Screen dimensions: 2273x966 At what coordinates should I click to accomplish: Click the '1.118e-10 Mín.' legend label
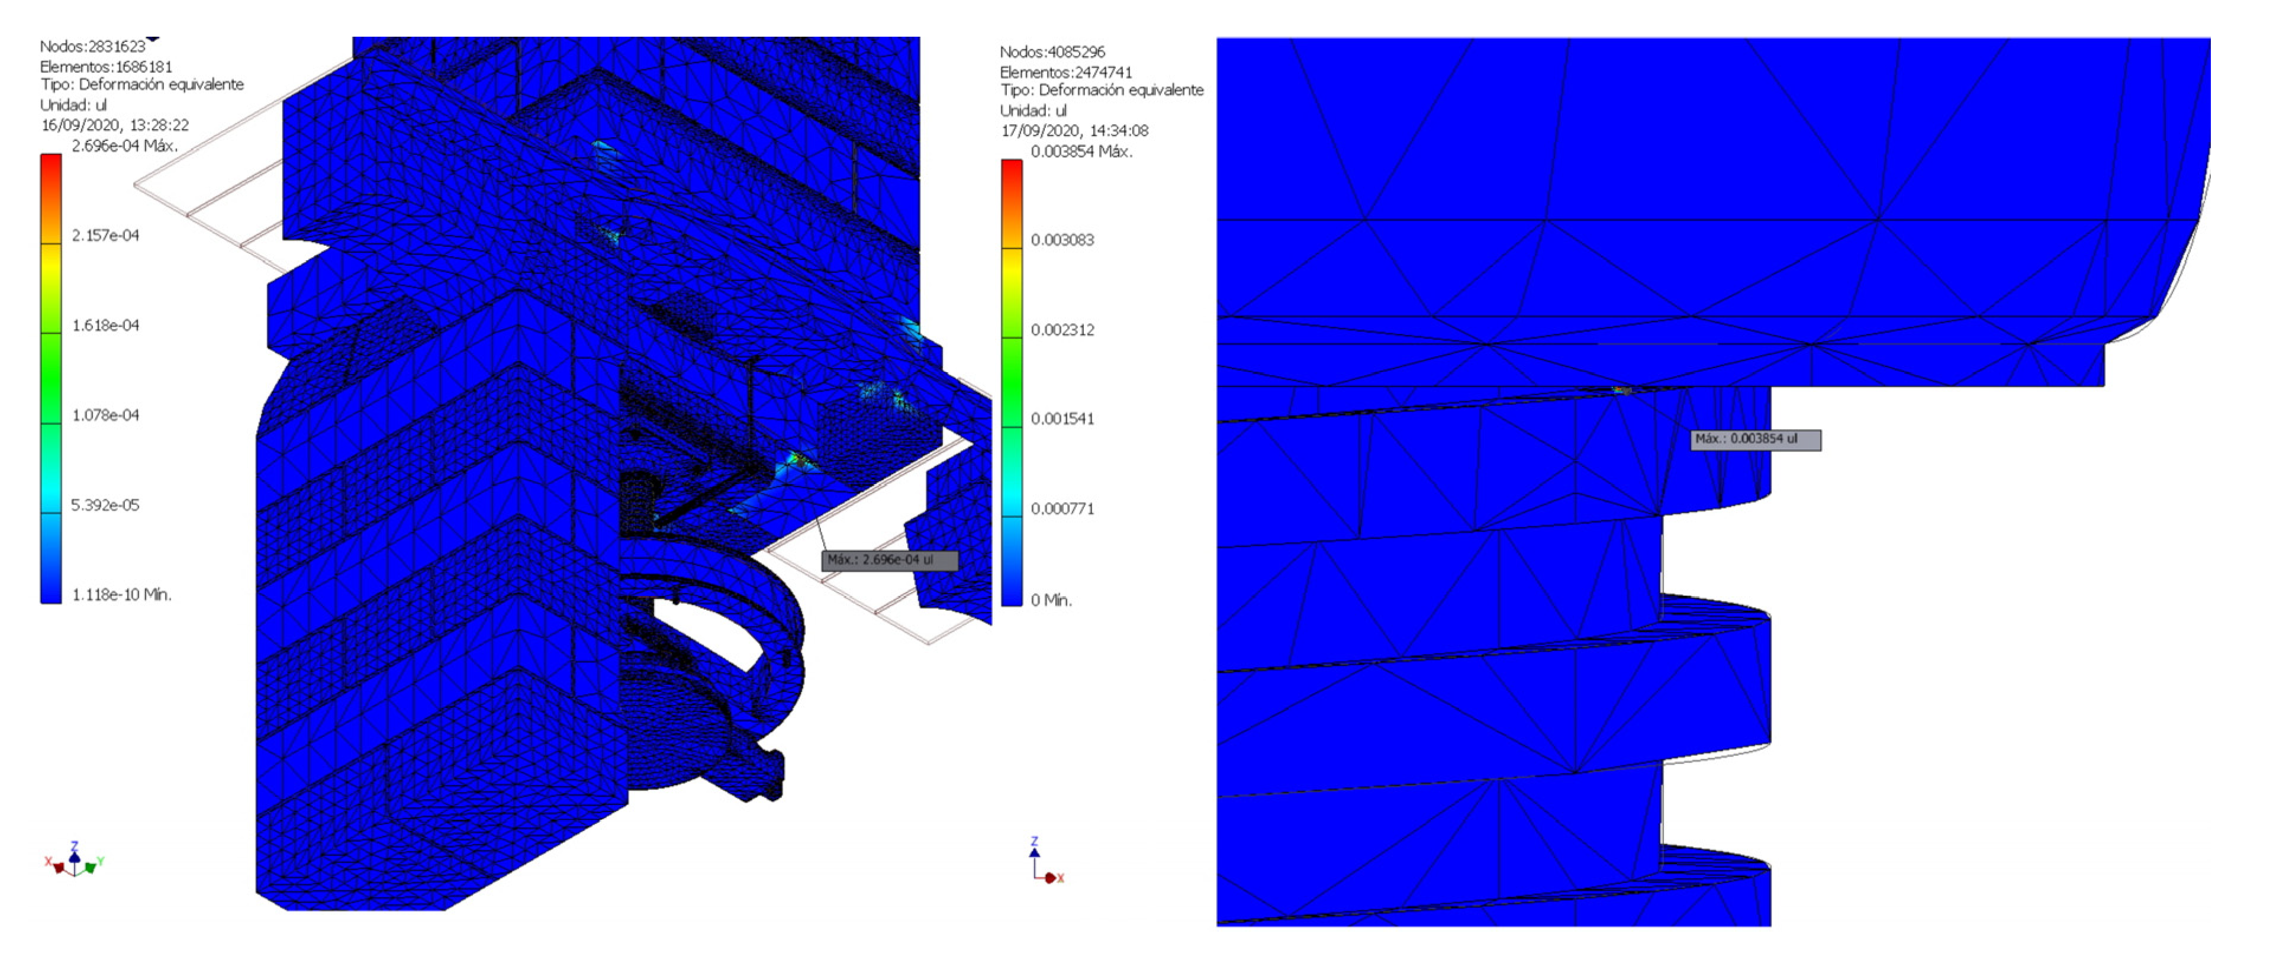click(x=122, y=595)
